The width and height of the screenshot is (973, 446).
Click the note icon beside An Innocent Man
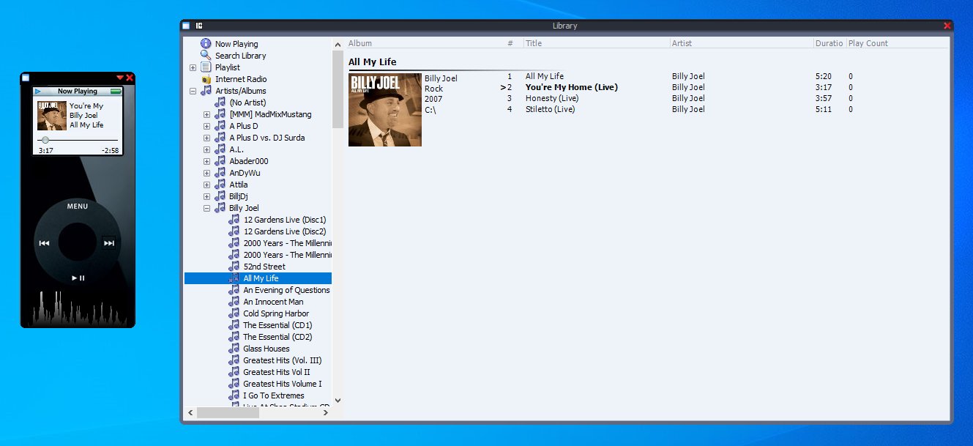(x=234, y=302)
